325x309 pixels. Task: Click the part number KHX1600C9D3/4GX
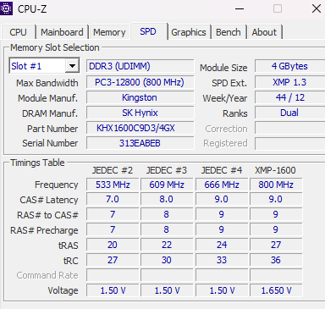(140, 128)
